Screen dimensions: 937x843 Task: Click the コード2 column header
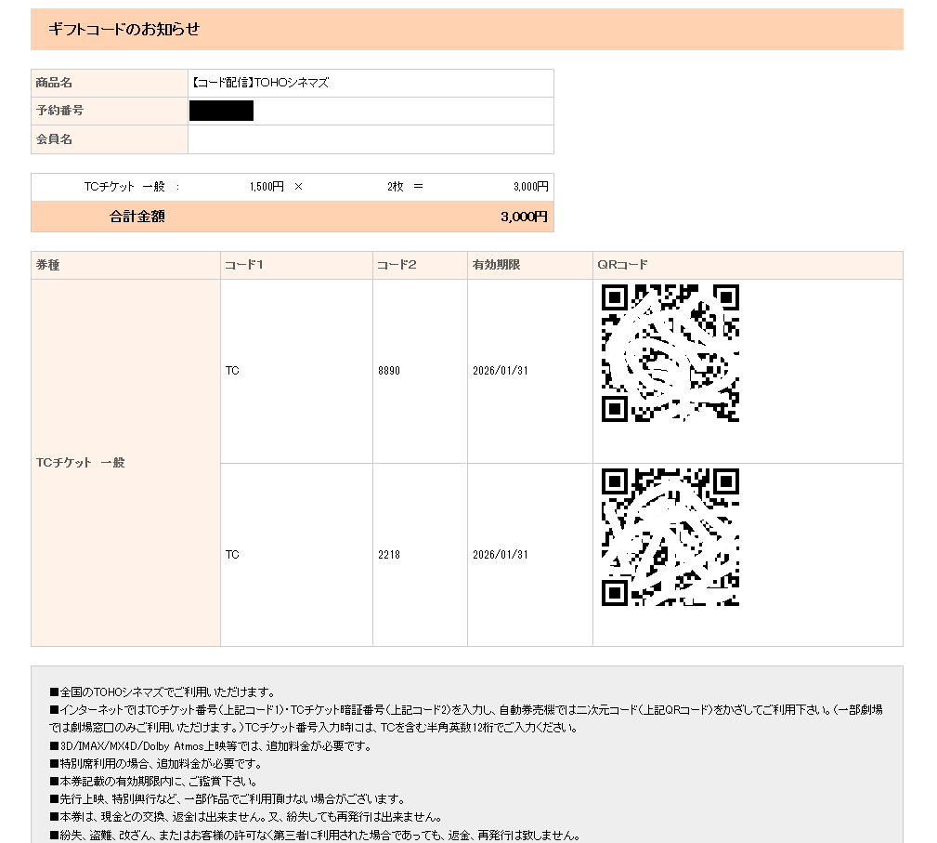[x=397, y=265]
